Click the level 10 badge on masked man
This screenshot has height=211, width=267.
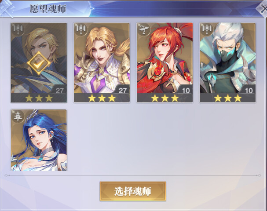click(249, 90)
